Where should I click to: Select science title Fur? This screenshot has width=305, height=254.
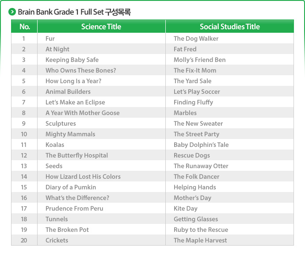pyautogui.click(x=50, y=38)
